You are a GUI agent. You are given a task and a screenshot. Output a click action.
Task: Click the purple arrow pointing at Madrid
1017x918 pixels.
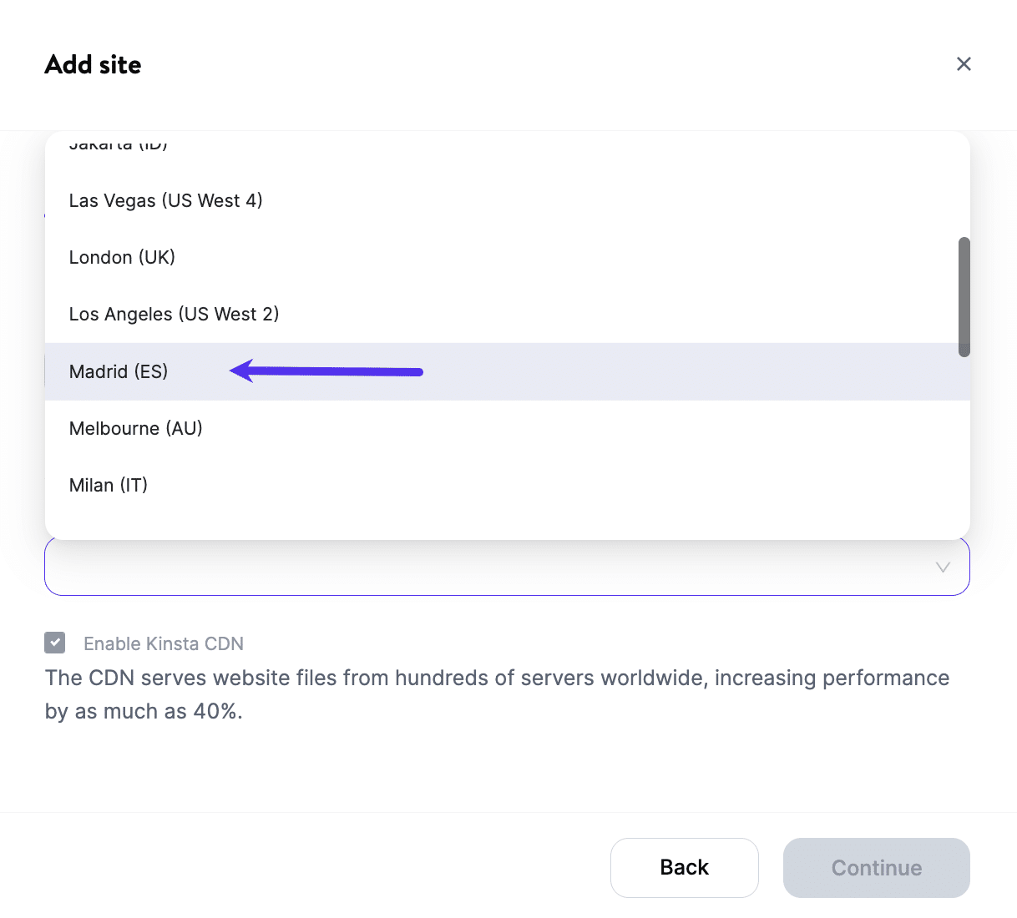326,371
